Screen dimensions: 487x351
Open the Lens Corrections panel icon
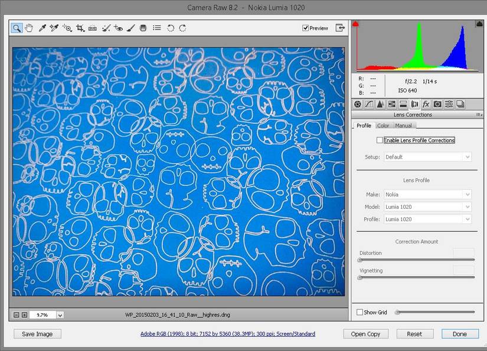coord(414,104)
